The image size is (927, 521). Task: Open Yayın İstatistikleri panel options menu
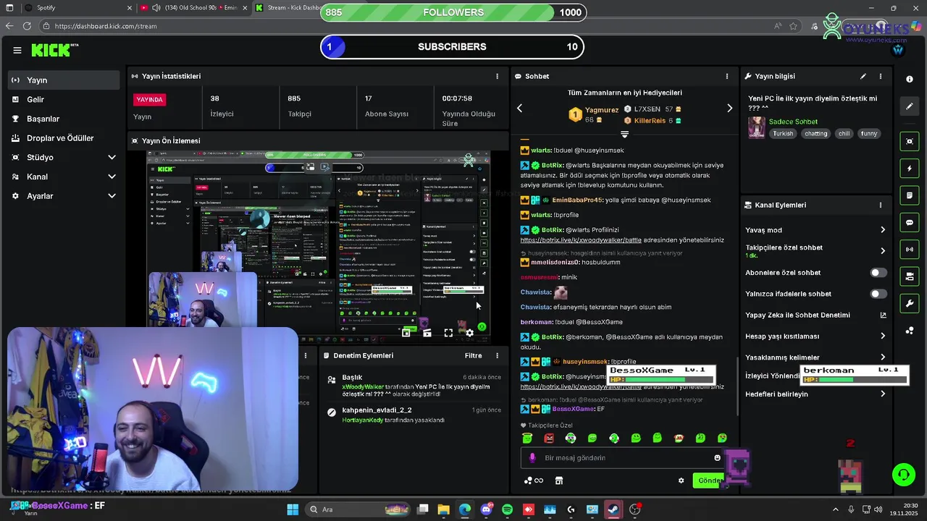(x=497, y=76)
